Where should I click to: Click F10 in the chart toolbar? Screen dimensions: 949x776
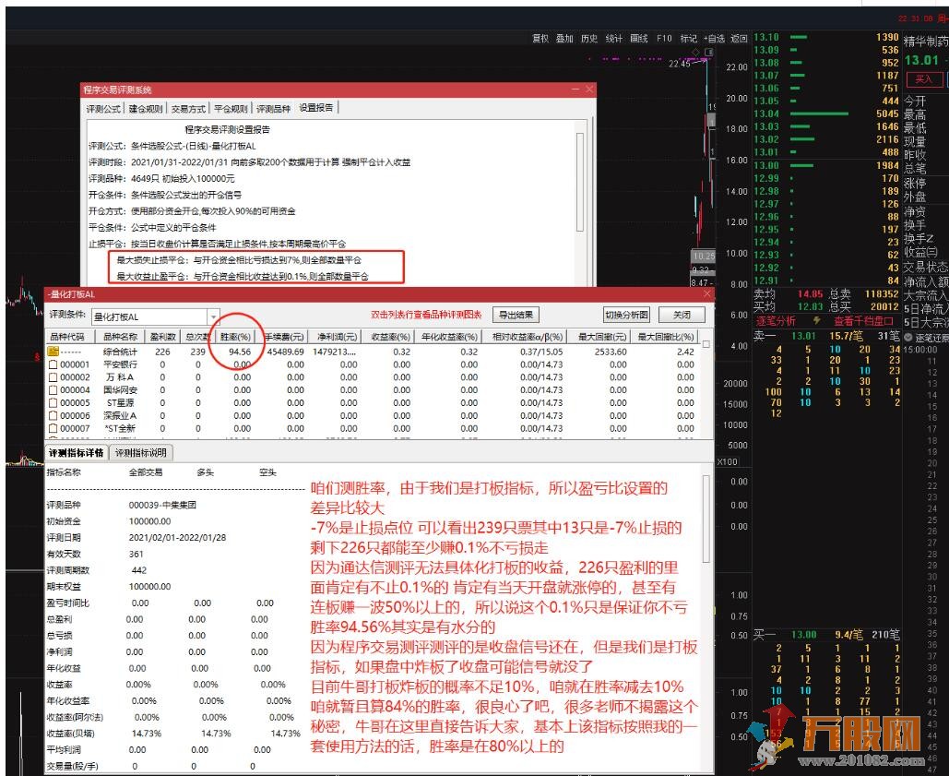tap(664, 38)
